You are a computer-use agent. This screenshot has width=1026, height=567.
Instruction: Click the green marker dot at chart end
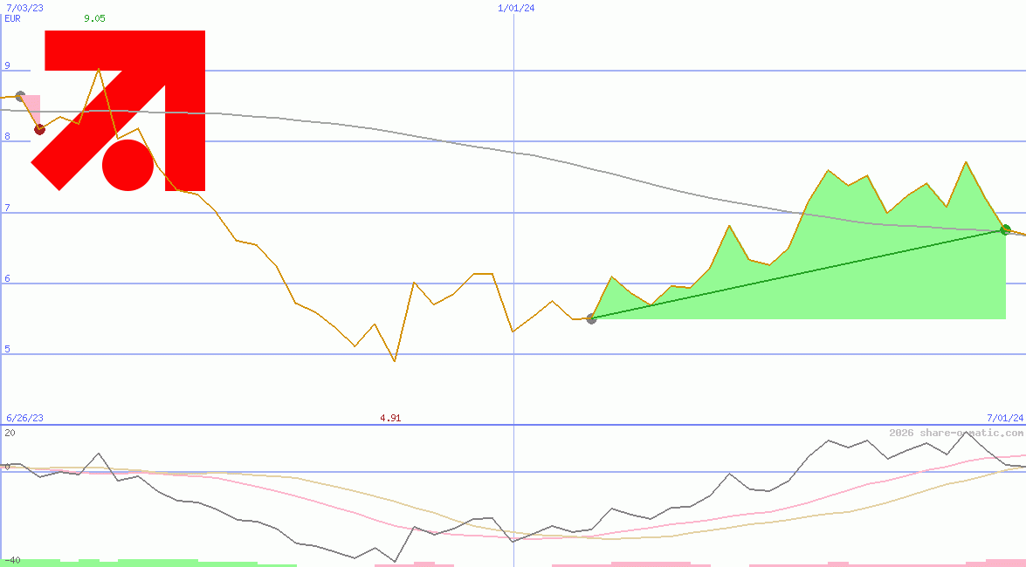1006,229
